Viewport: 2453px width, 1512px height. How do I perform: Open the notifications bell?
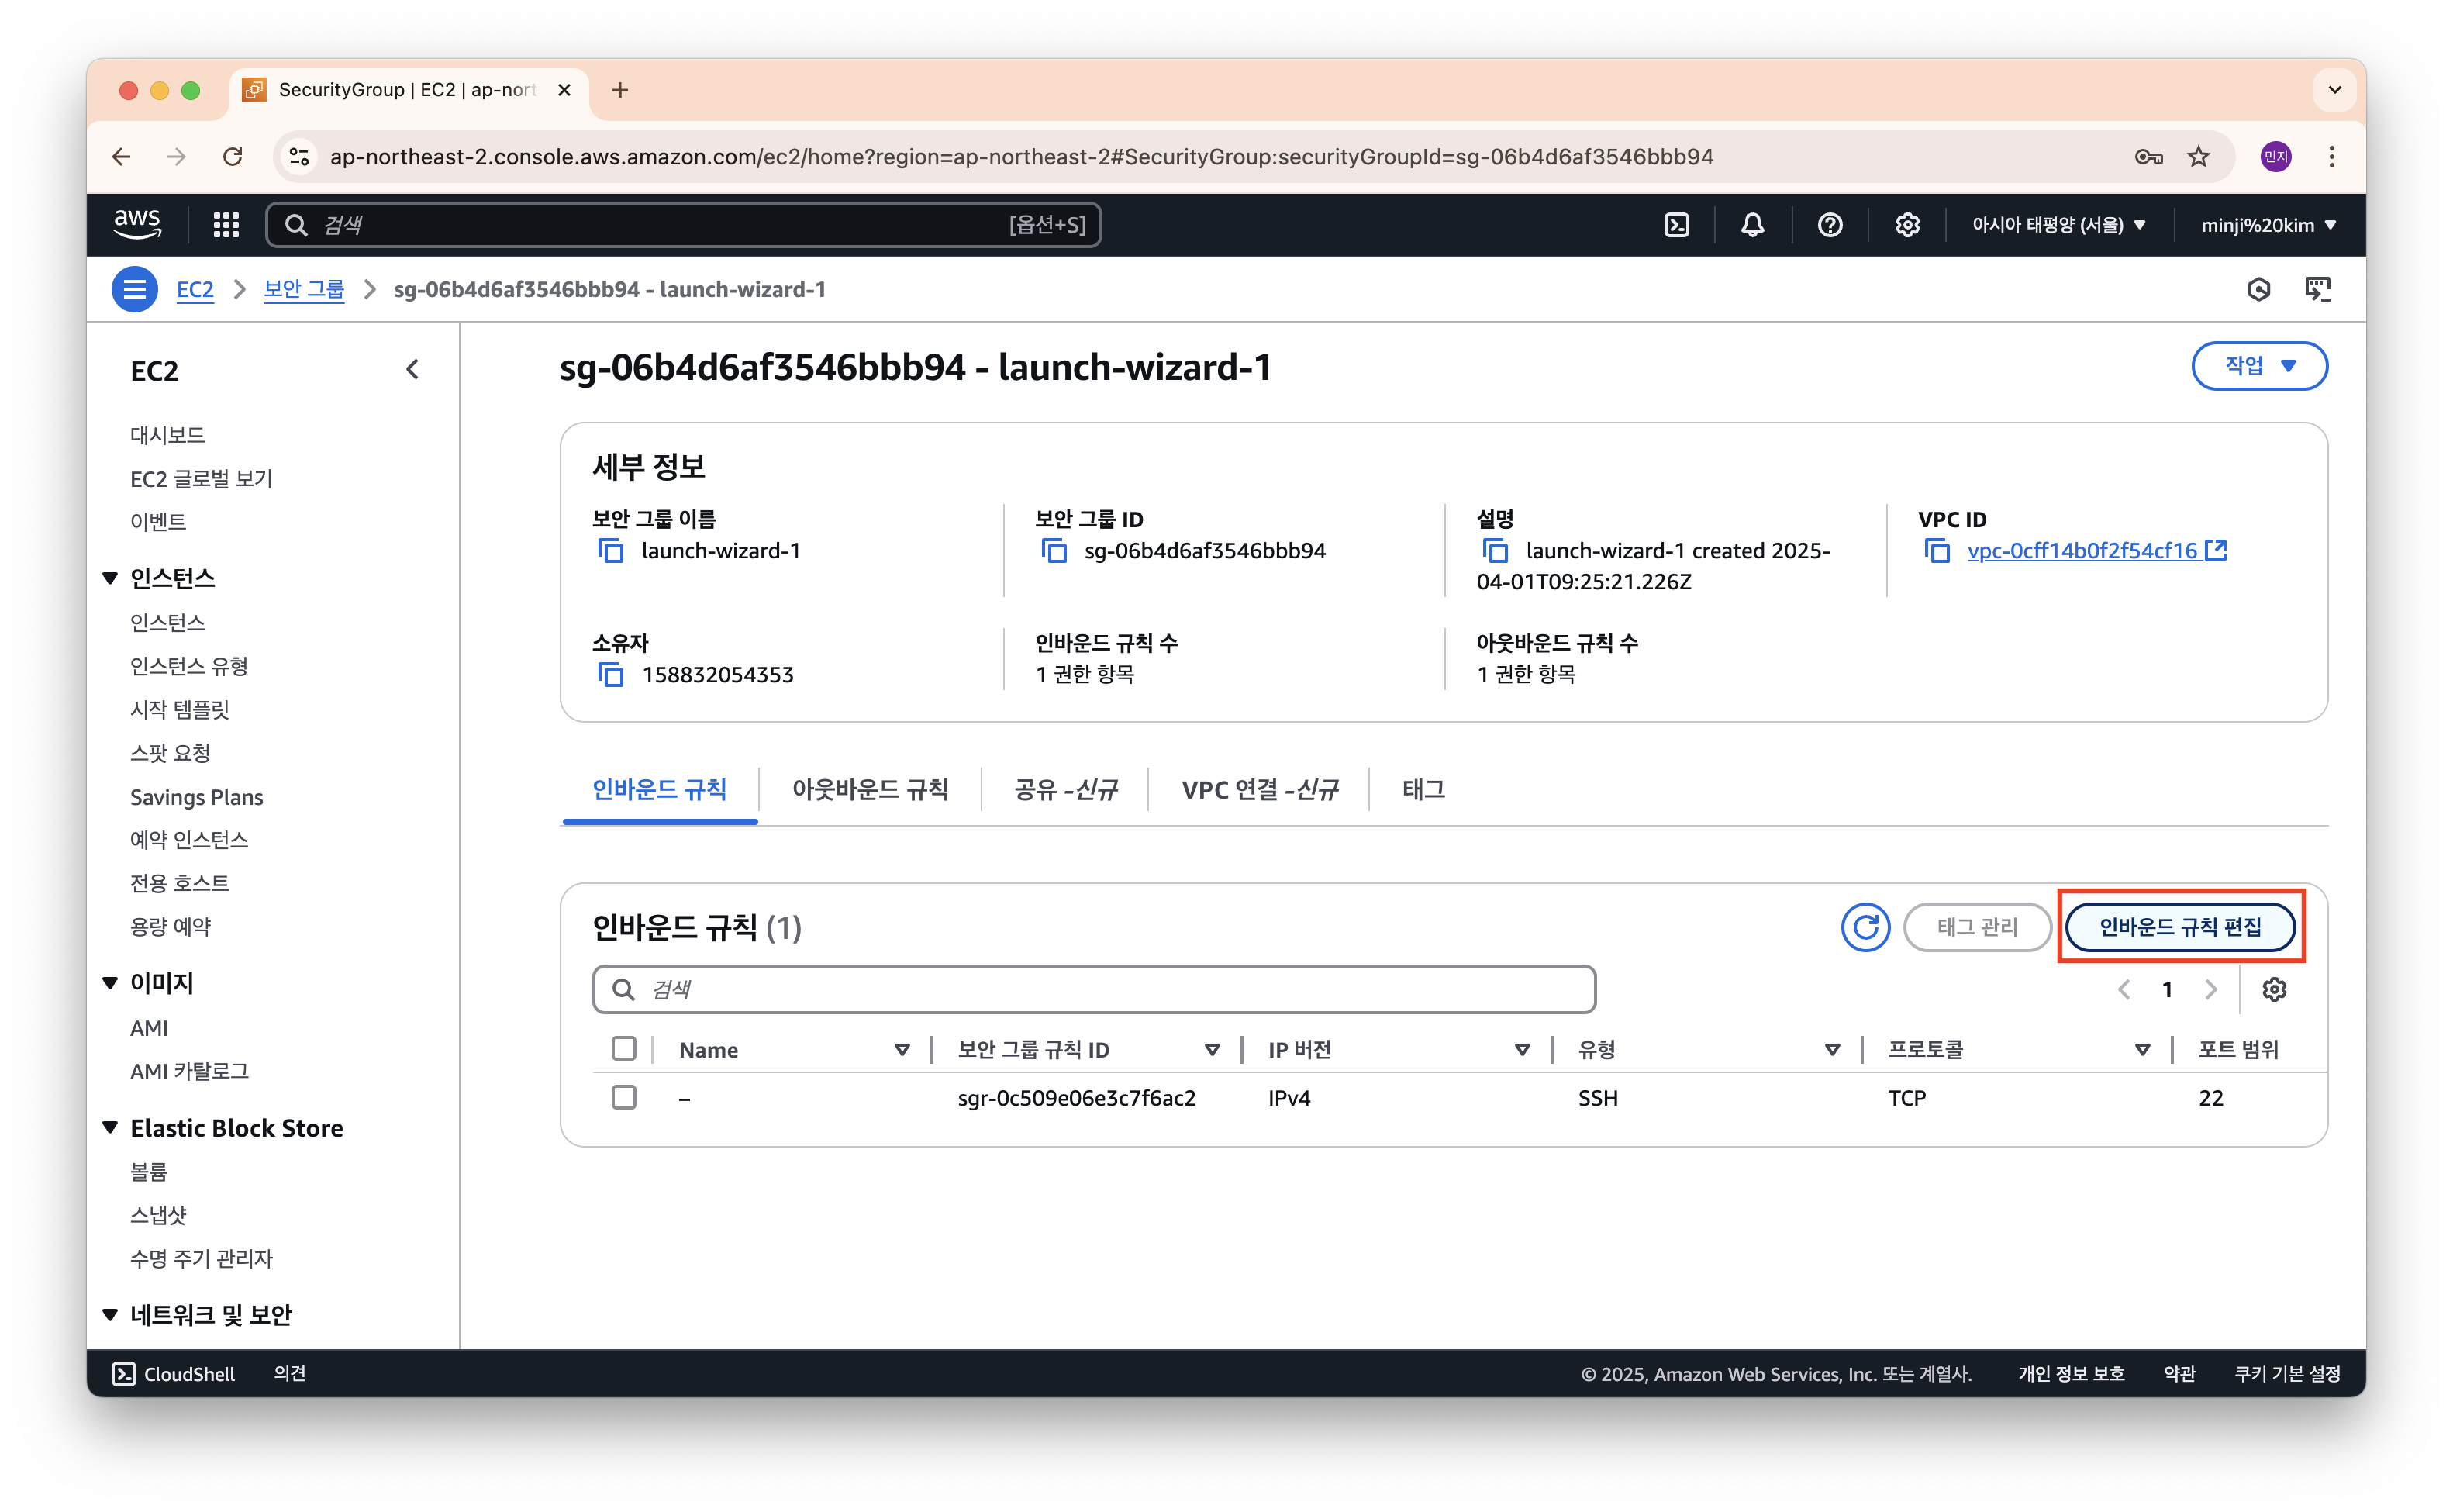pos(1752,225)
